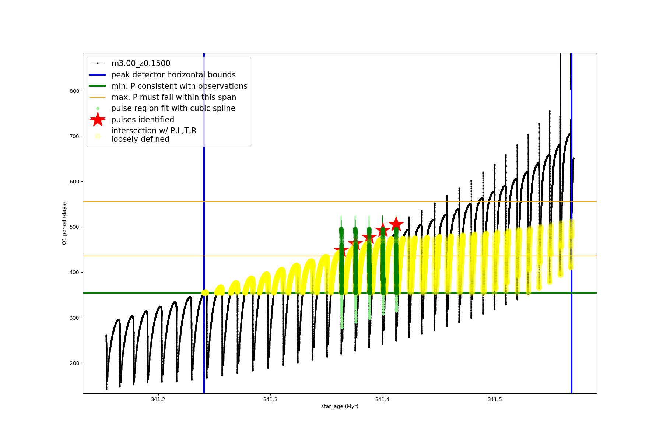The height and width of the screenshot is (442, 663).
Task: Select 'min. P consistent with observations' legend entry
Action: (179, 86)
